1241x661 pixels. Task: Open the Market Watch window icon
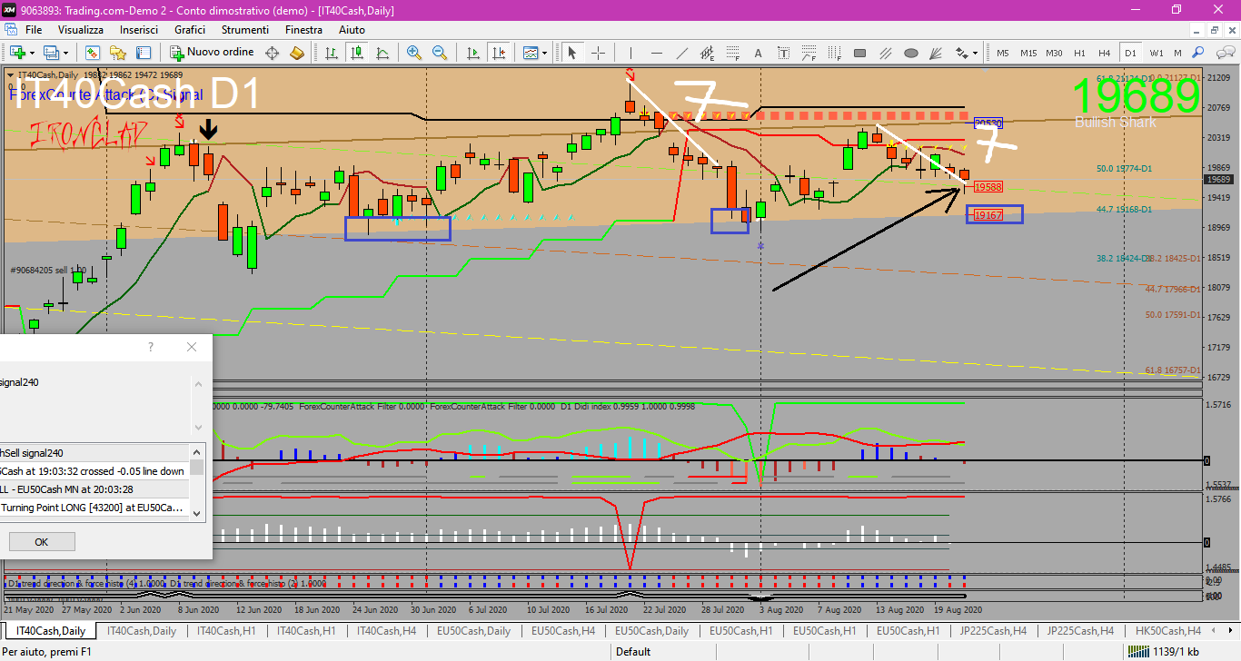(x=92, y=53)
